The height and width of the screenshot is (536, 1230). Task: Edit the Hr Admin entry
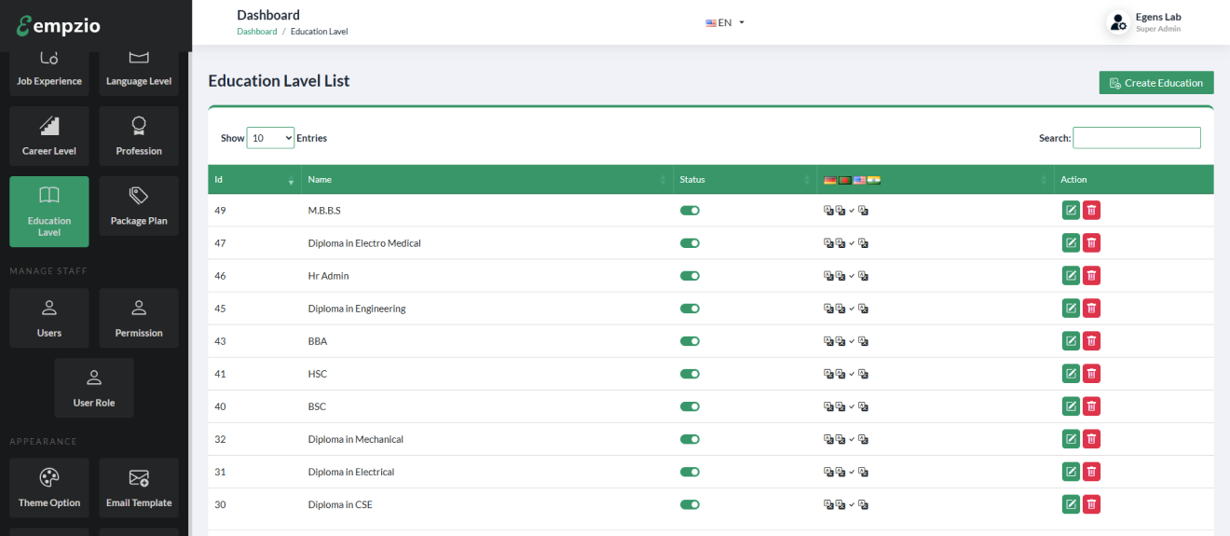point(1071,276)
